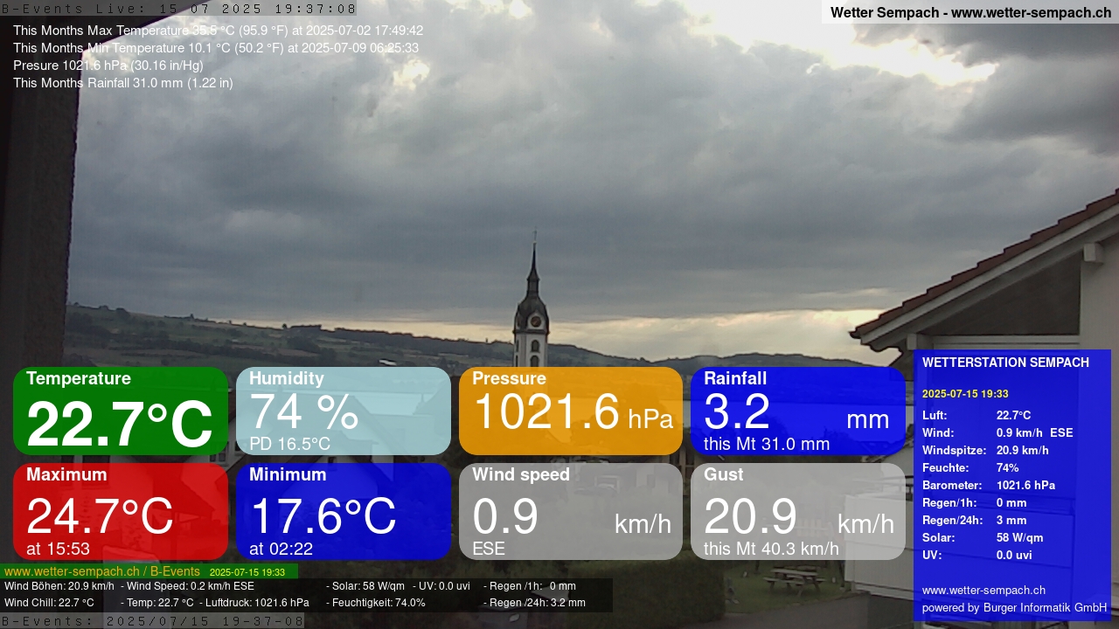Select the yellow date in the Wetterstation panel
1119x629 pixels.
coord(965,394)
